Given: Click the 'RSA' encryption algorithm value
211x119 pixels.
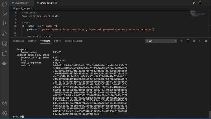Looking at the screenshot, I should (x=55, y=57).
